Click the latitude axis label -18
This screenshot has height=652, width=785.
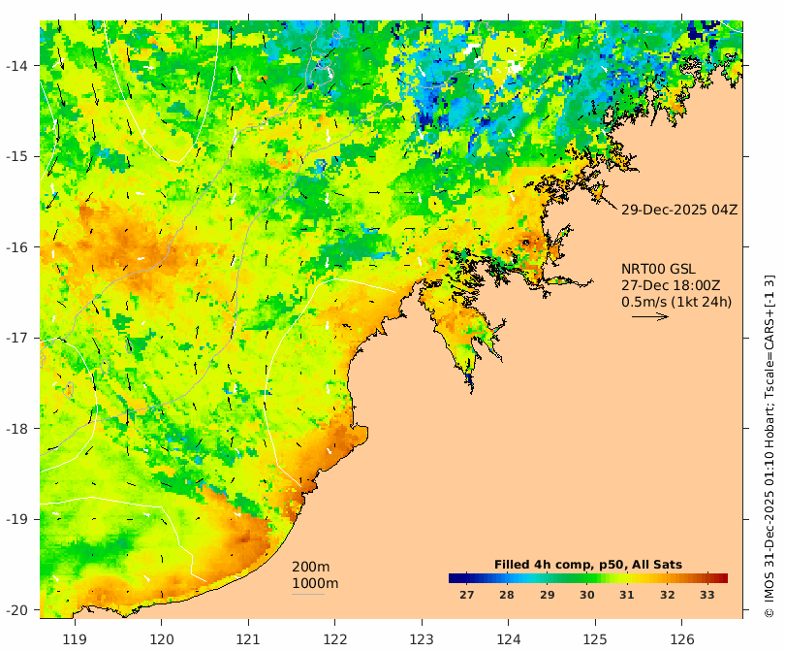click(x=17, y=429)
